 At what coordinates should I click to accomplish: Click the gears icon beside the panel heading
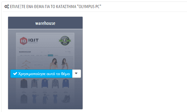[x=7, y=7]
